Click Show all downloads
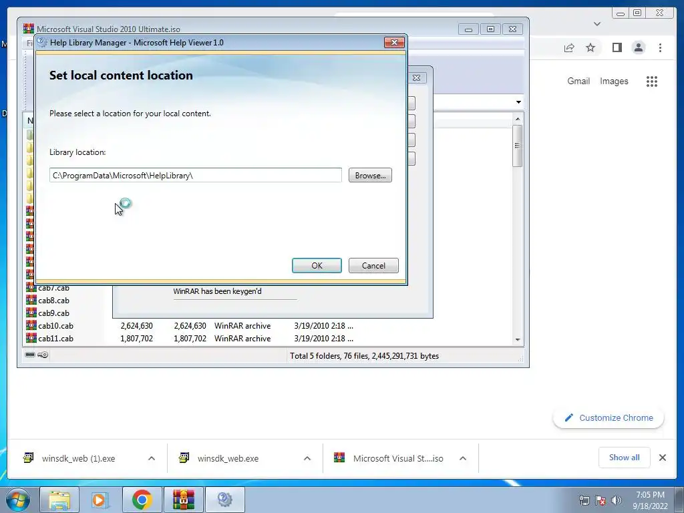The height and width of the screenshot is (513, 684). 625,458
